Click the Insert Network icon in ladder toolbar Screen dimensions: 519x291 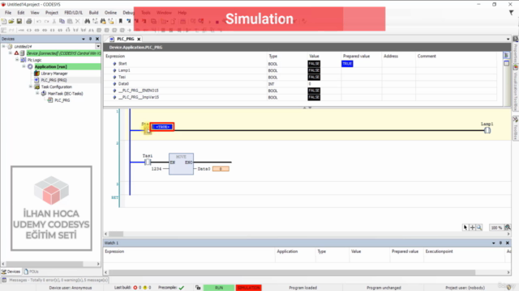(4, 30)
